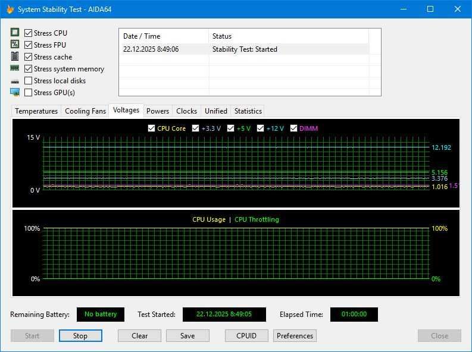Toggle the +3.3 V graph checkbox
This screenshot has height=352, width=472.
point(195,128)
